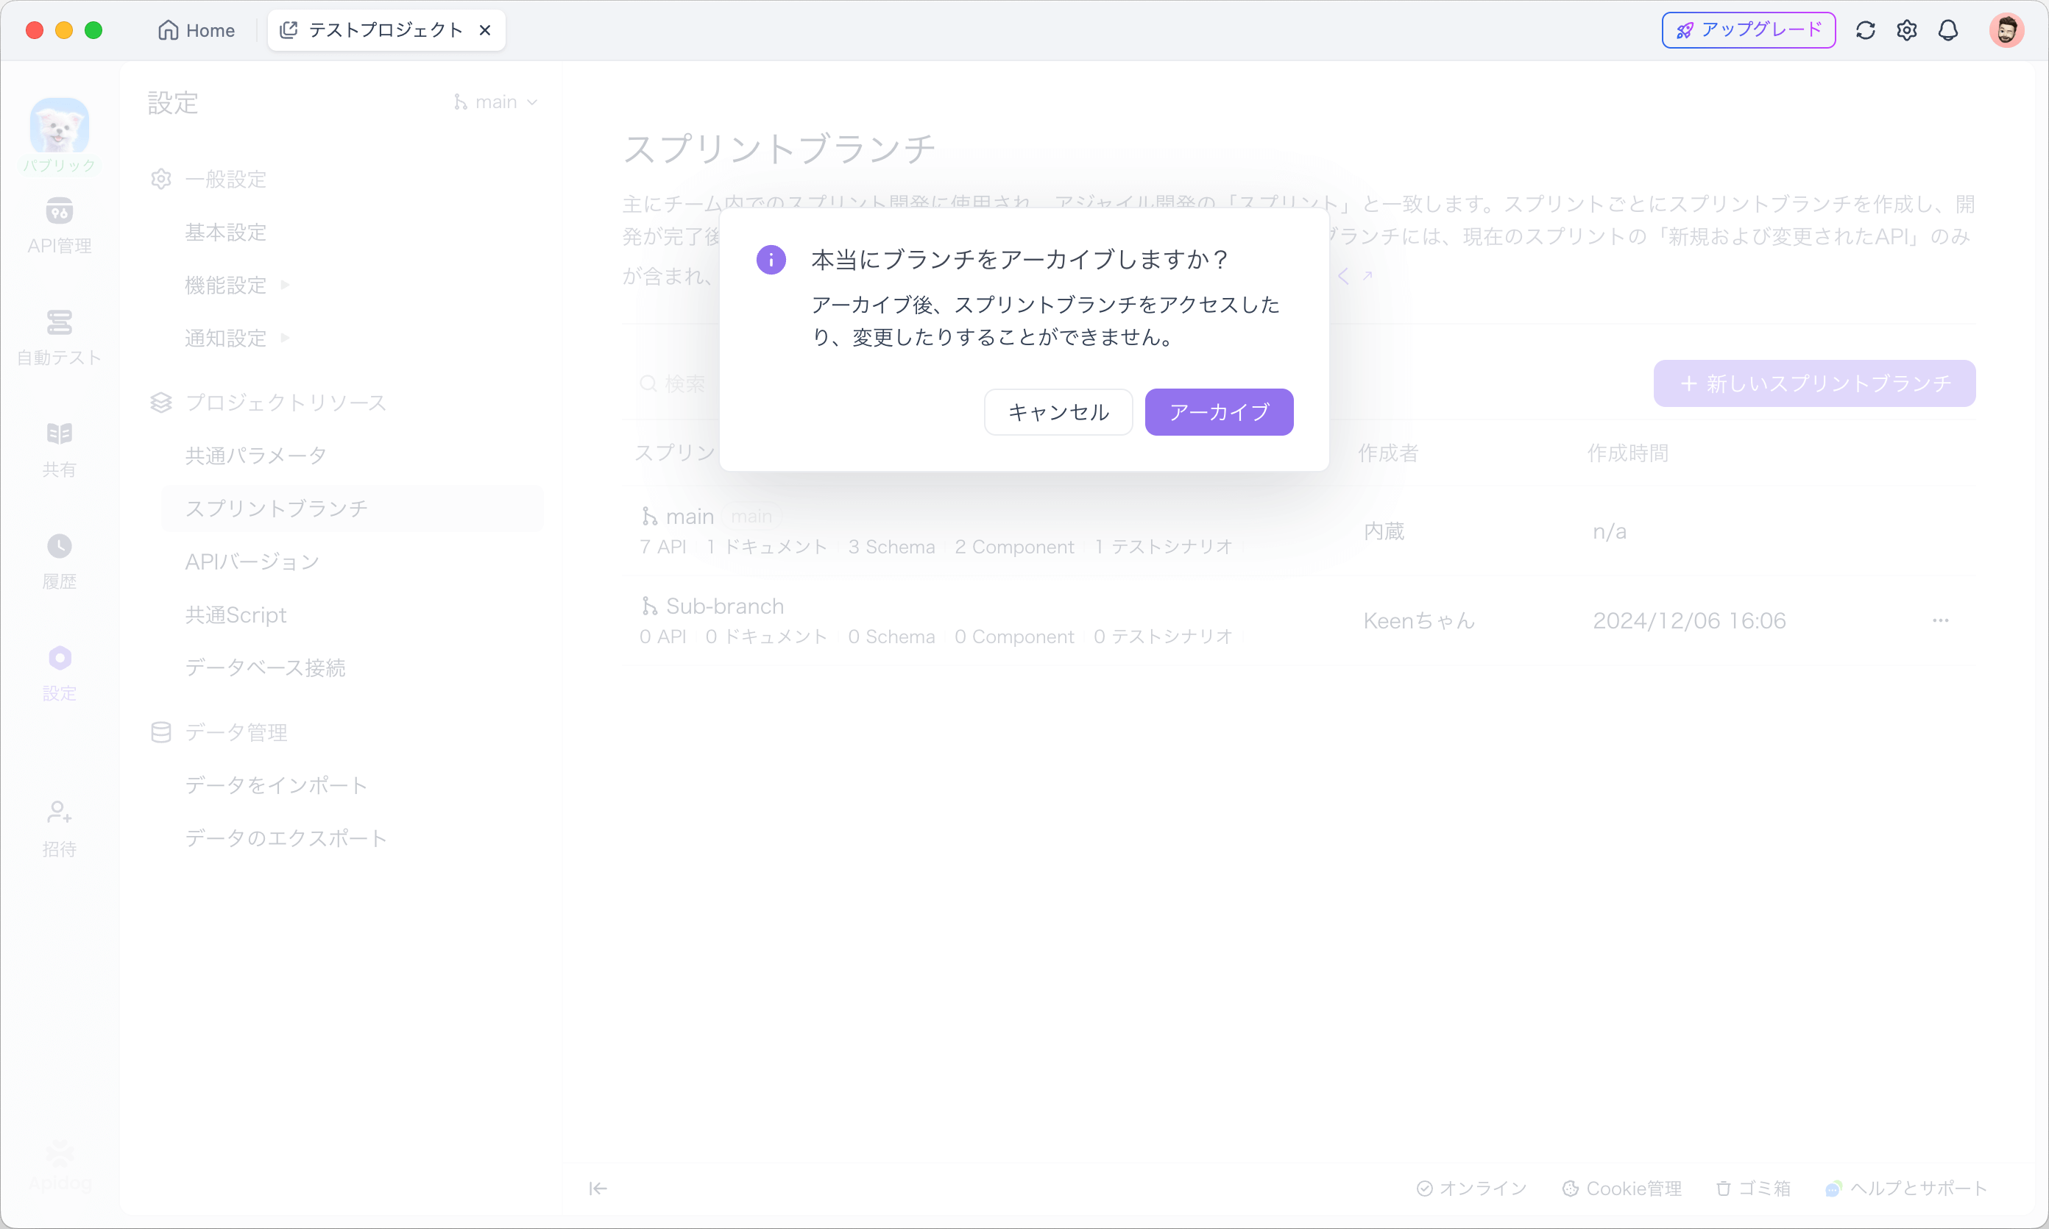Viewport: 2049px width, 1229px height.
Task: Open the notifications bell
Action: pyautogui.click(x=1948, y=31)
